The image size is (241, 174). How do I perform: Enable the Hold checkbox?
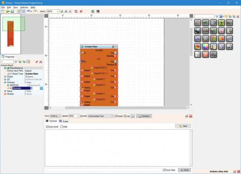click(x=62, y=127)
